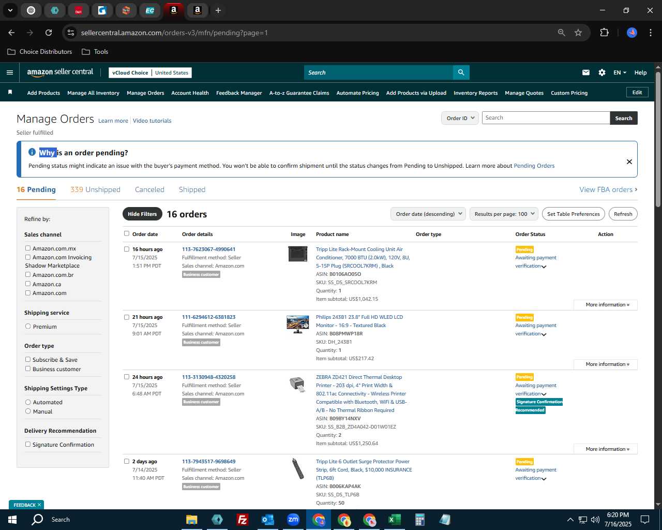Click the top Seller Central search field
Viewport: 662px width, 530px height.
click(378, 72)
